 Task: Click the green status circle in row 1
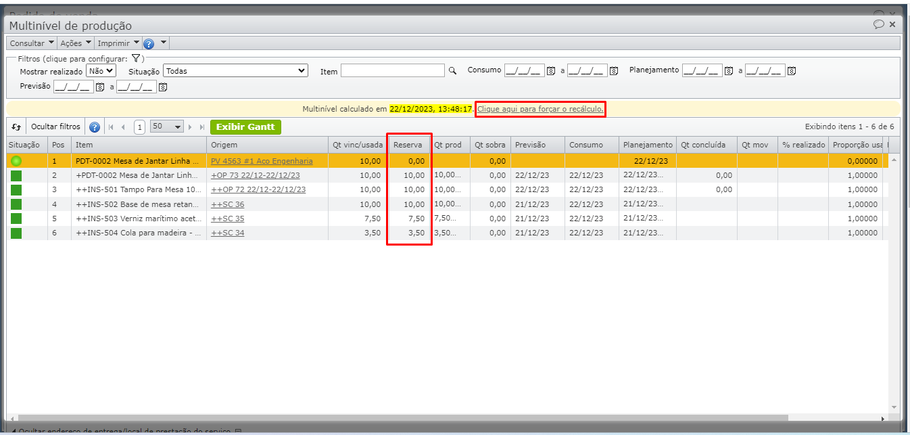pos(16,161)
